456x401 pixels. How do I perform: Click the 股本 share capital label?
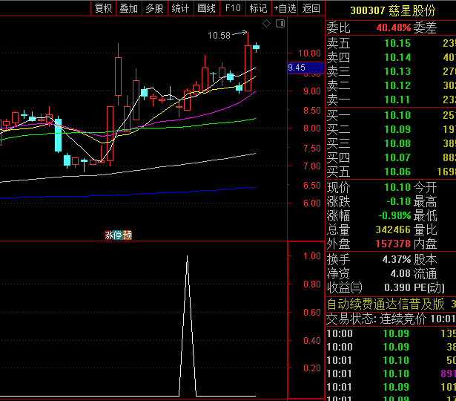pos(425,259)
